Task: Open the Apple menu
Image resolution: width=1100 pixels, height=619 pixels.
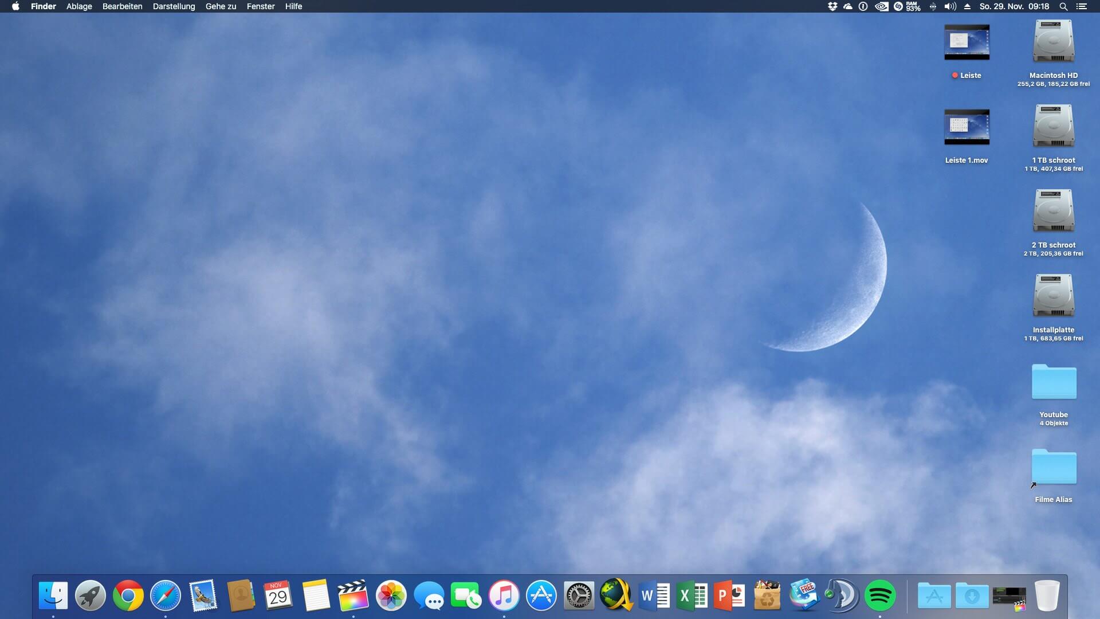Action: [15, 6]
